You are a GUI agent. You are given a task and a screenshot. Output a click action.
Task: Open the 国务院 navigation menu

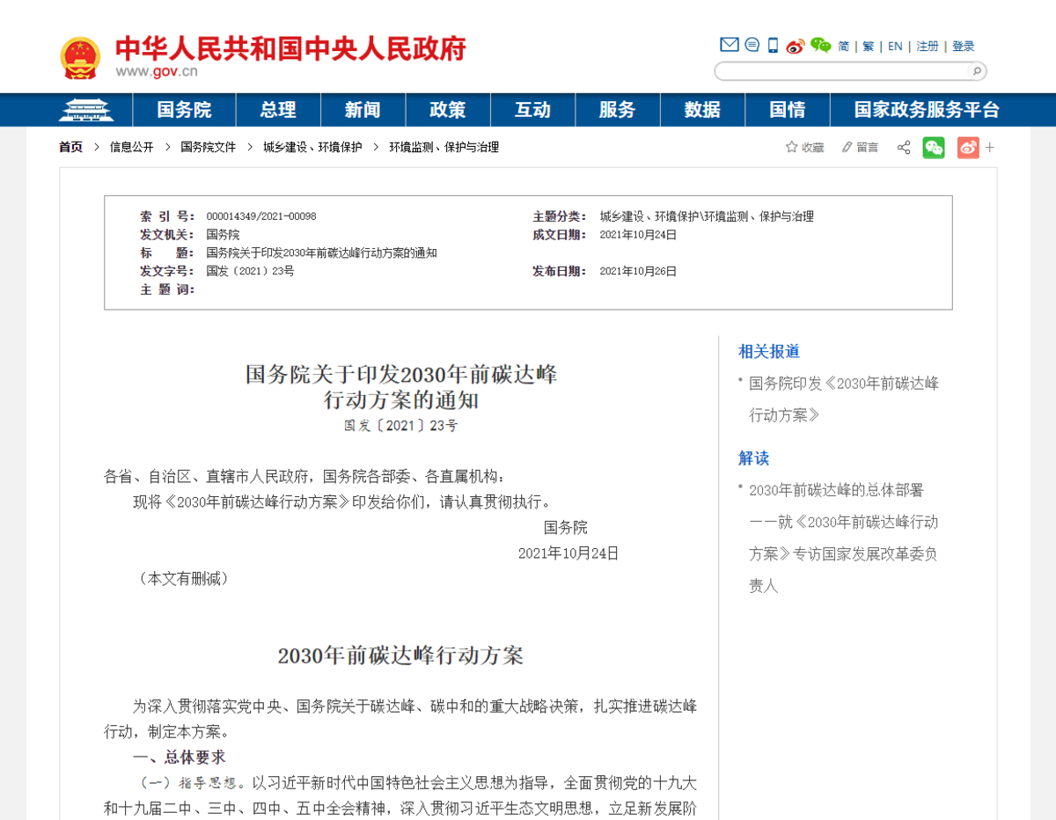pos(184,110)
